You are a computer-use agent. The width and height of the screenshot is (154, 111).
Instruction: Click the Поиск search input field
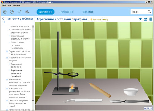139,12
